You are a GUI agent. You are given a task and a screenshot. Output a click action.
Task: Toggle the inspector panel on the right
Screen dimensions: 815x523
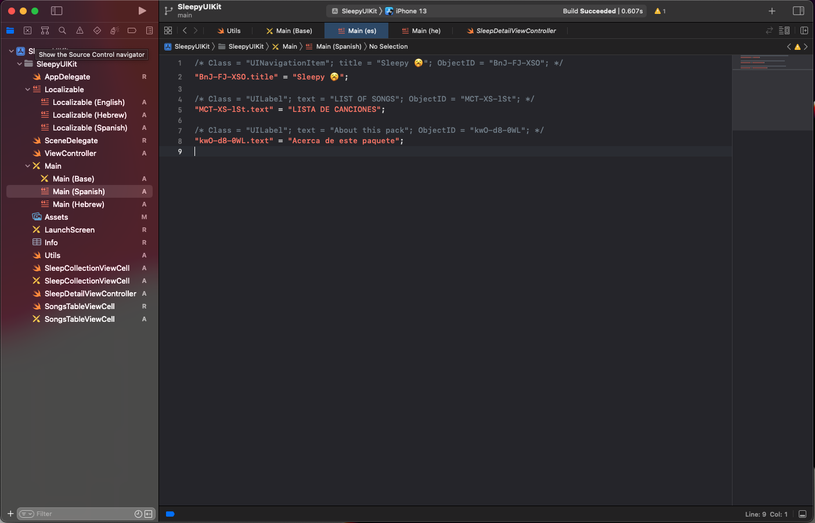[798, 11]
